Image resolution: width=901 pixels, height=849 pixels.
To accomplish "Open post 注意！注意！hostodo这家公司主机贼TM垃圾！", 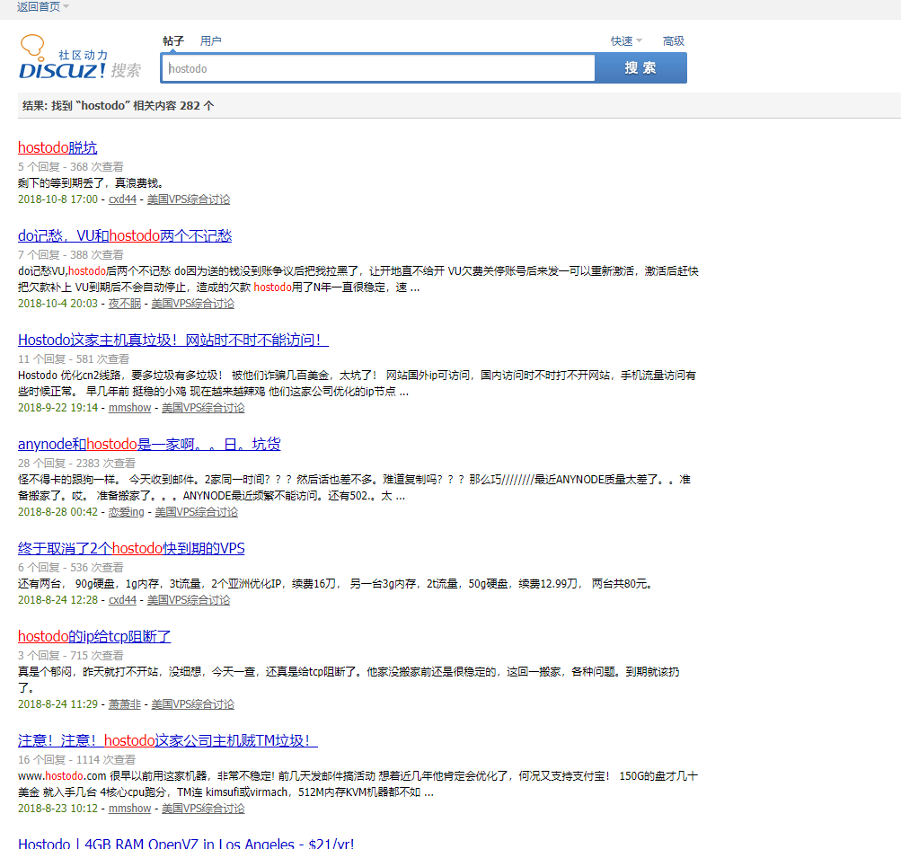I will 168,740.
